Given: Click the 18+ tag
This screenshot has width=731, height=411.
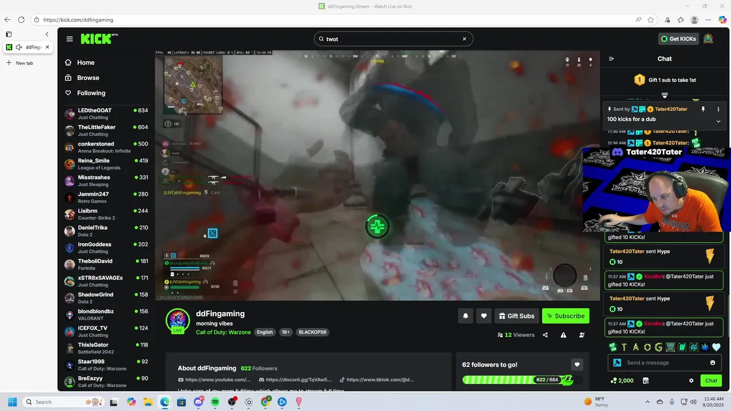Looking at the screenshot, I should (x=286, y=332).
